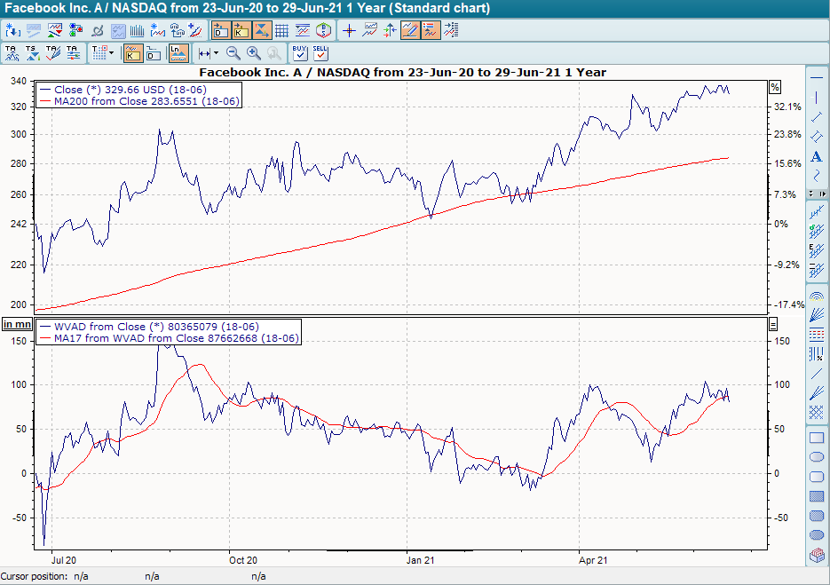
Task: Click the BS buy/sell signals icon
Action: tap(324, 29)
